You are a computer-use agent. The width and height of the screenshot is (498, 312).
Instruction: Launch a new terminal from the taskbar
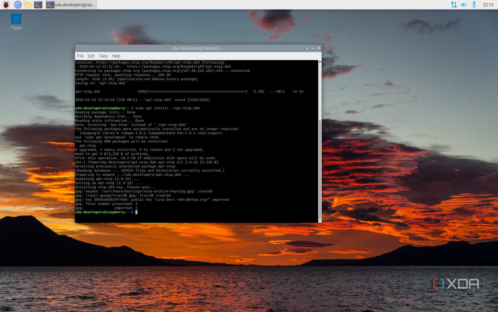point(38,5)
